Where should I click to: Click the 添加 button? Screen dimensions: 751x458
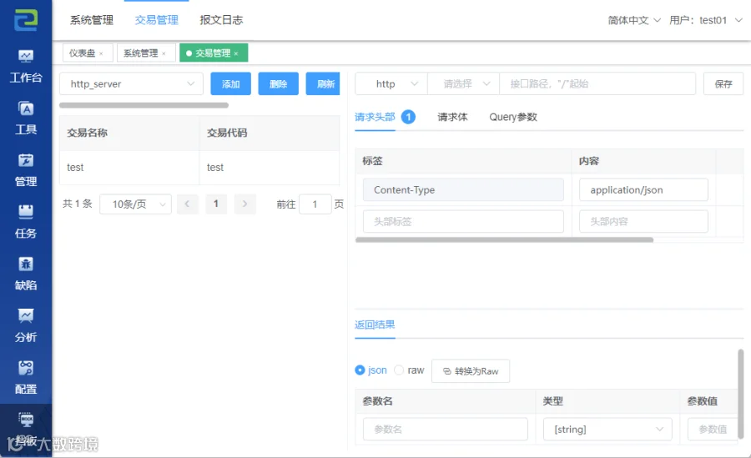pos(231,83)
